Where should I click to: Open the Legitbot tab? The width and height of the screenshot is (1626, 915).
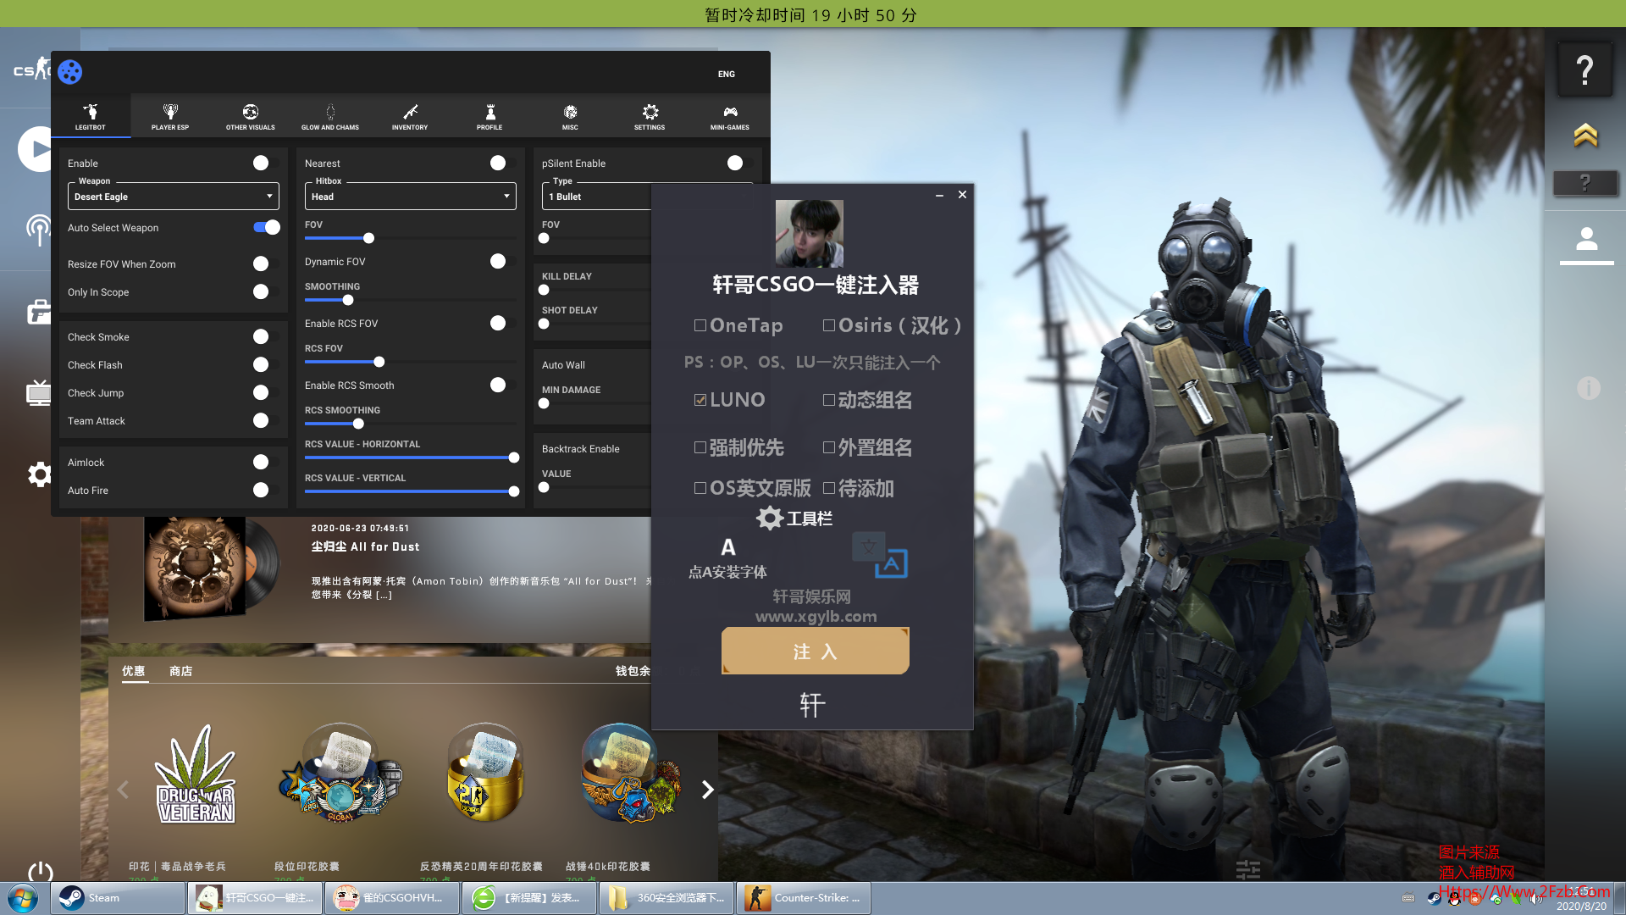point(91,116)
